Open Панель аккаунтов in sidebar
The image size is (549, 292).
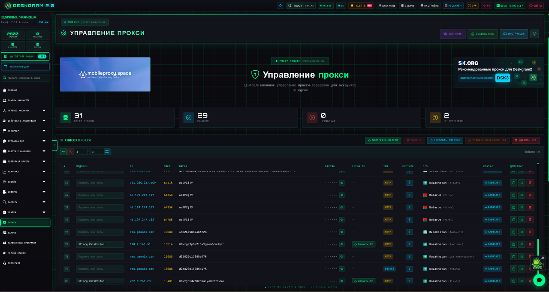[25, 100]
